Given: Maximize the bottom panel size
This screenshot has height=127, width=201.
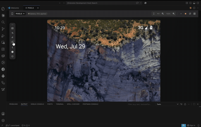Looking at the screenshot, I should click(194, 104).
